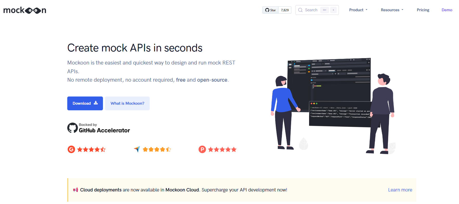The image size is (459, 204).
Task: Expand the Resources dropdown menu
Action: tap(392, 10)
